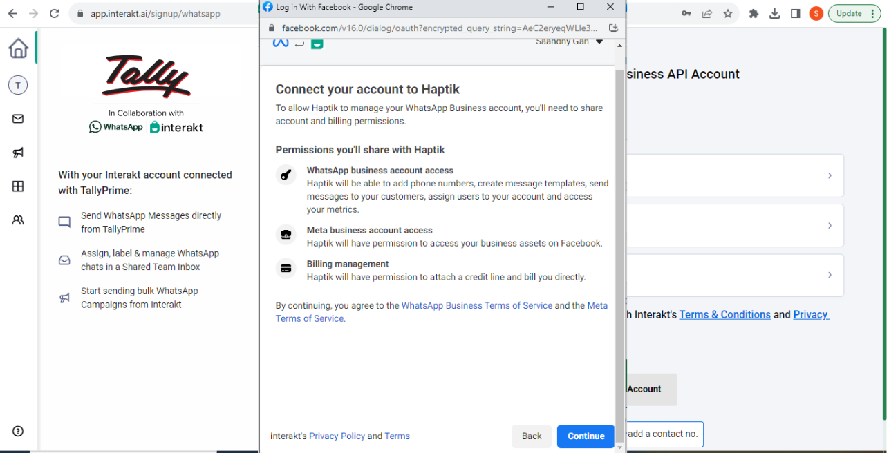Viewport: 889px width, 453px height.
Task: Open Terms link in popup footer
Action: (x=397, y=436)
